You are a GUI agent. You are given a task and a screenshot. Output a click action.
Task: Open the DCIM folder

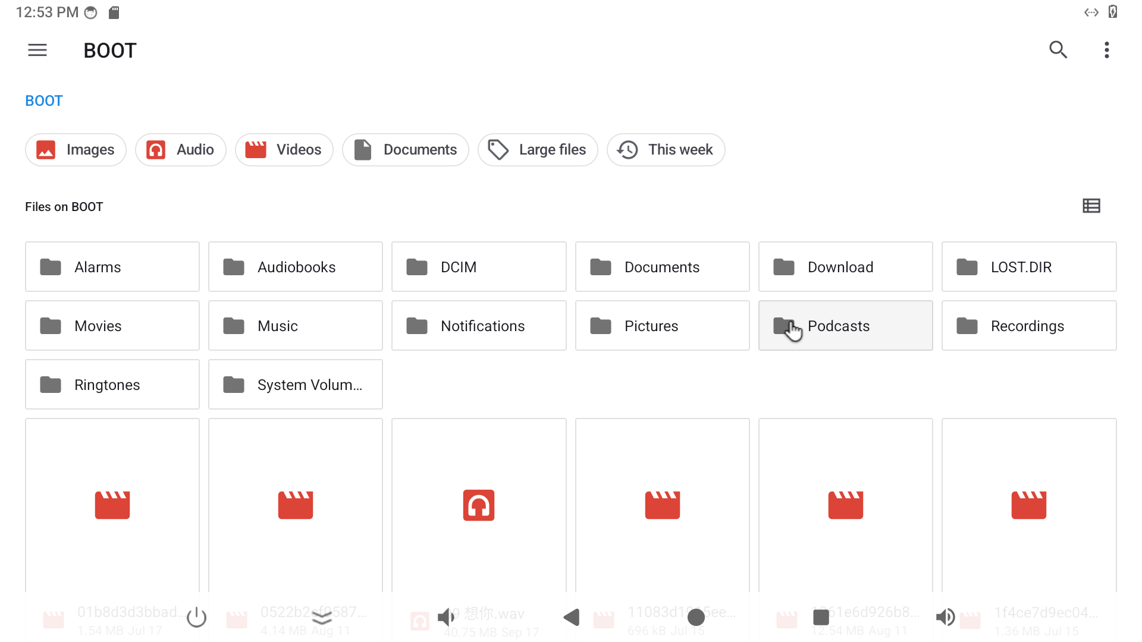(478, 267)
